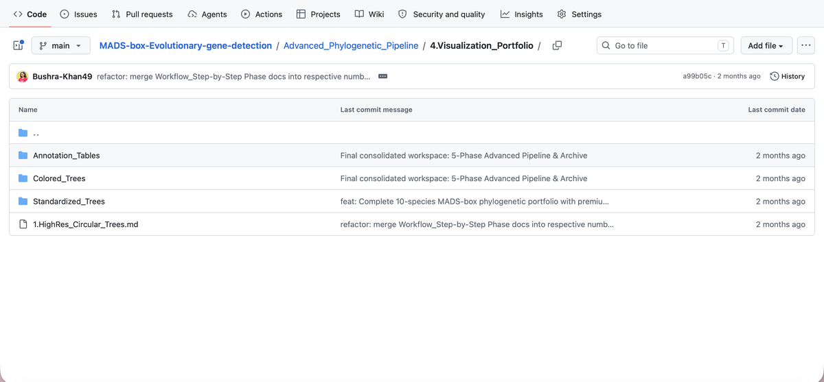Open the Projects tab
This screenshot has width=824, height=382.
[318, 14]
